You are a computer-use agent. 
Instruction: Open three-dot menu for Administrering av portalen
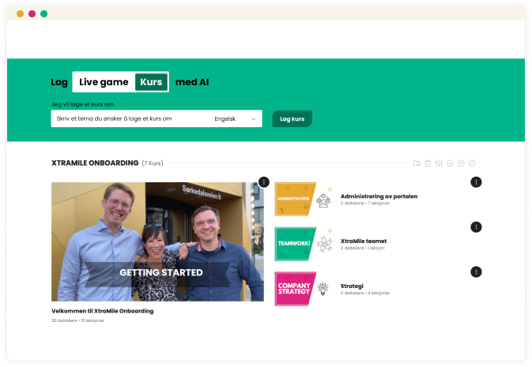[x=476, y=182]
